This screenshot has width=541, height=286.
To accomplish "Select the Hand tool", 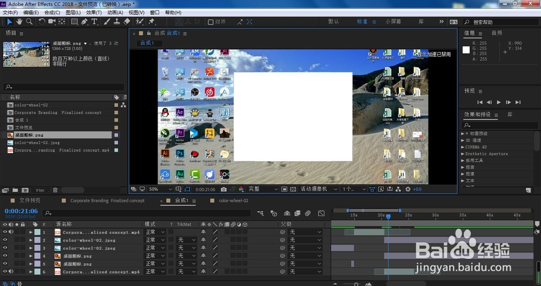I will coord(19,22).
